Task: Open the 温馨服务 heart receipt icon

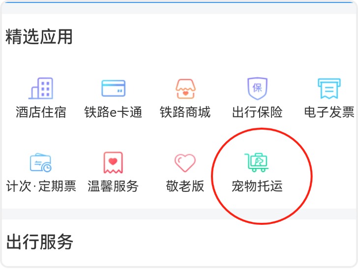Action: pos(113,162)
